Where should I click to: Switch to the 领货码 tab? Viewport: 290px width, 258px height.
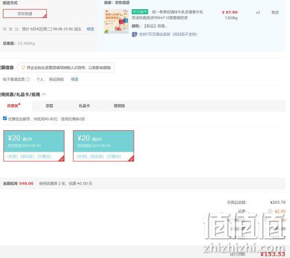pos(119,106)
